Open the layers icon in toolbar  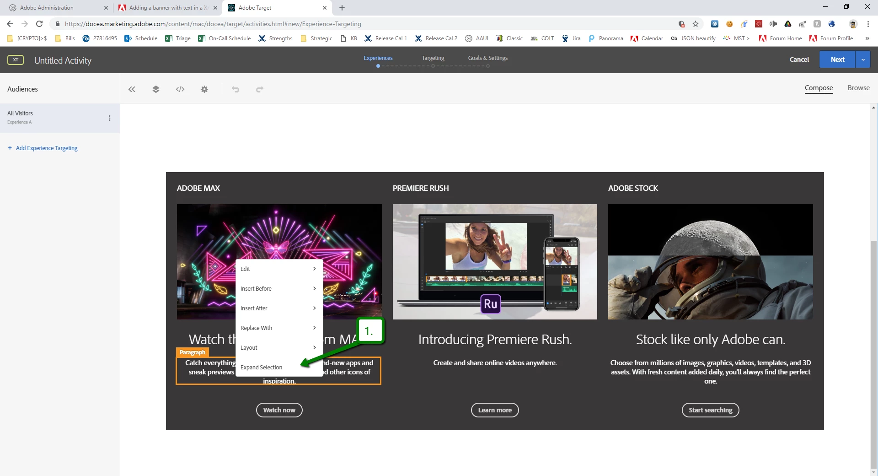click(156, 89)
